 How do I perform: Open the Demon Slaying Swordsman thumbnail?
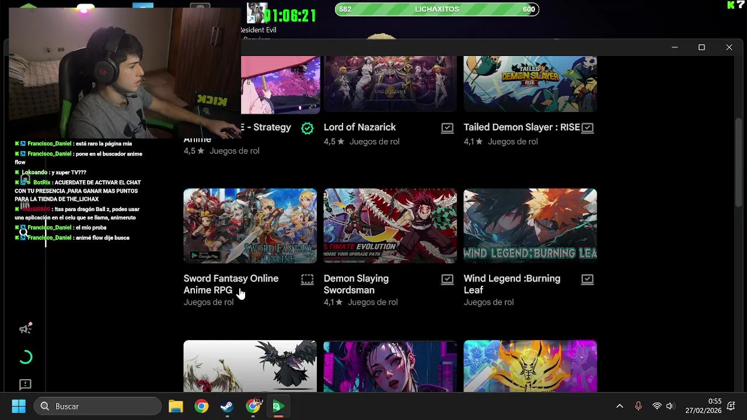(x=390, y=226)
